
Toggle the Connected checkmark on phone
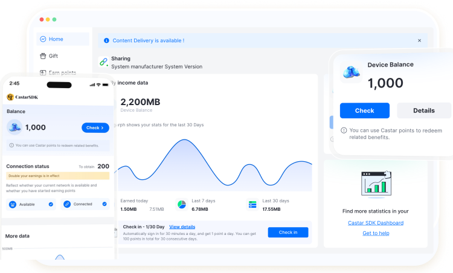click(x=104, y=204)
